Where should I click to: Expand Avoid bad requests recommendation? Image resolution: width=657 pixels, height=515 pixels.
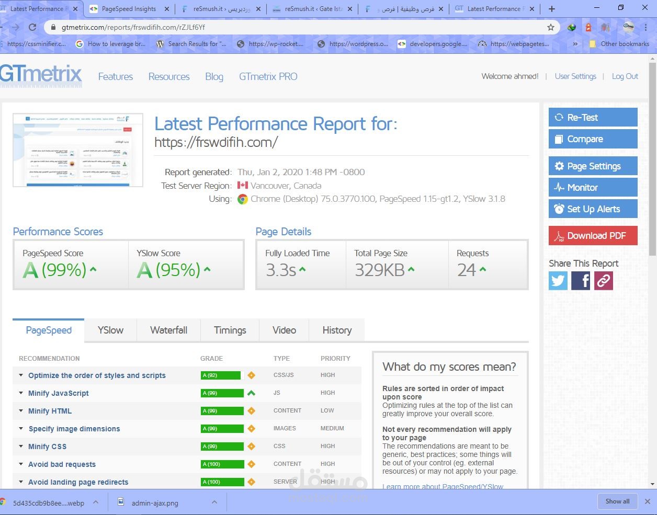click(x=21, y=464)
